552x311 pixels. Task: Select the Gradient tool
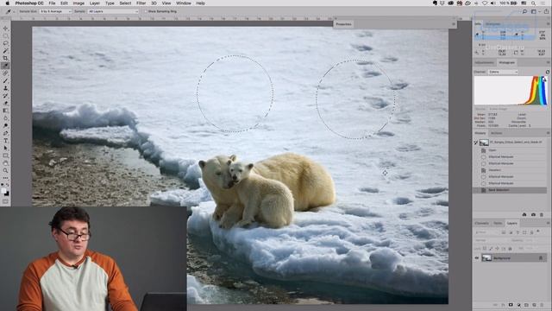tap(5, 111)
